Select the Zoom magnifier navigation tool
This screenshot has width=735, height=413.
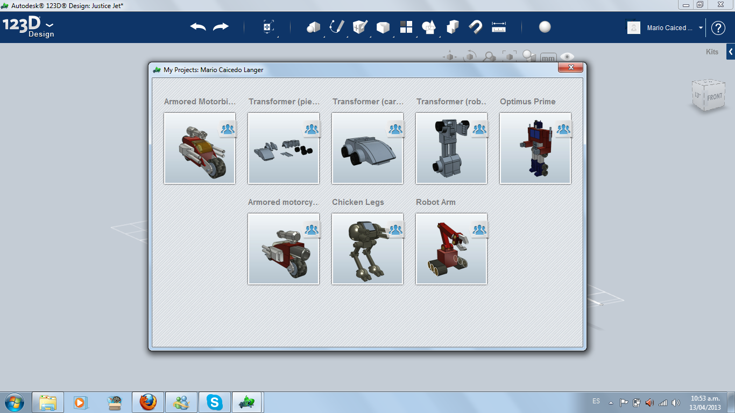click(x=489, y=56)
